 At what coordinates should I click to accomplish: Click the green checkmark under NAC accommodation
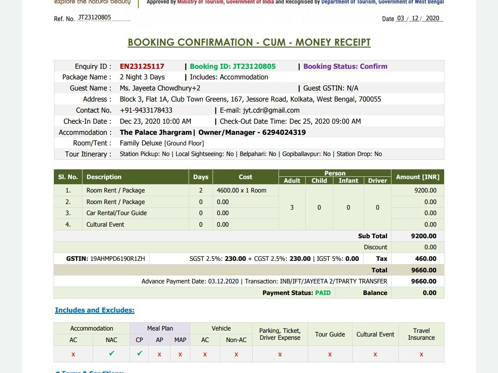(x=112, y=353)
